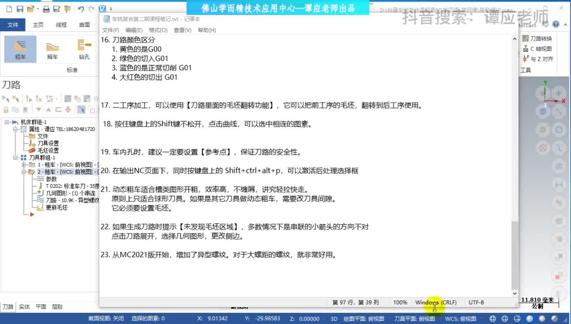Switch to the 平面 bottom panel tab
This screenshot has width=571, height=324.
point(41,306)
